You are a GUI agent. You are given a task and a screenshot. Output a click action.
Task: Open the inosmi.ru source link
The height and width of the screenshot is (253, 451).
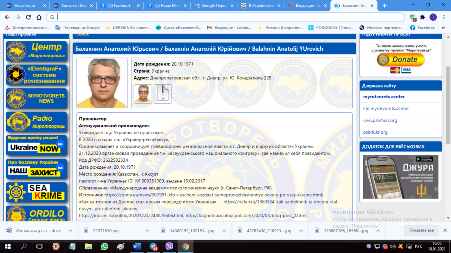tap(131, 215)
